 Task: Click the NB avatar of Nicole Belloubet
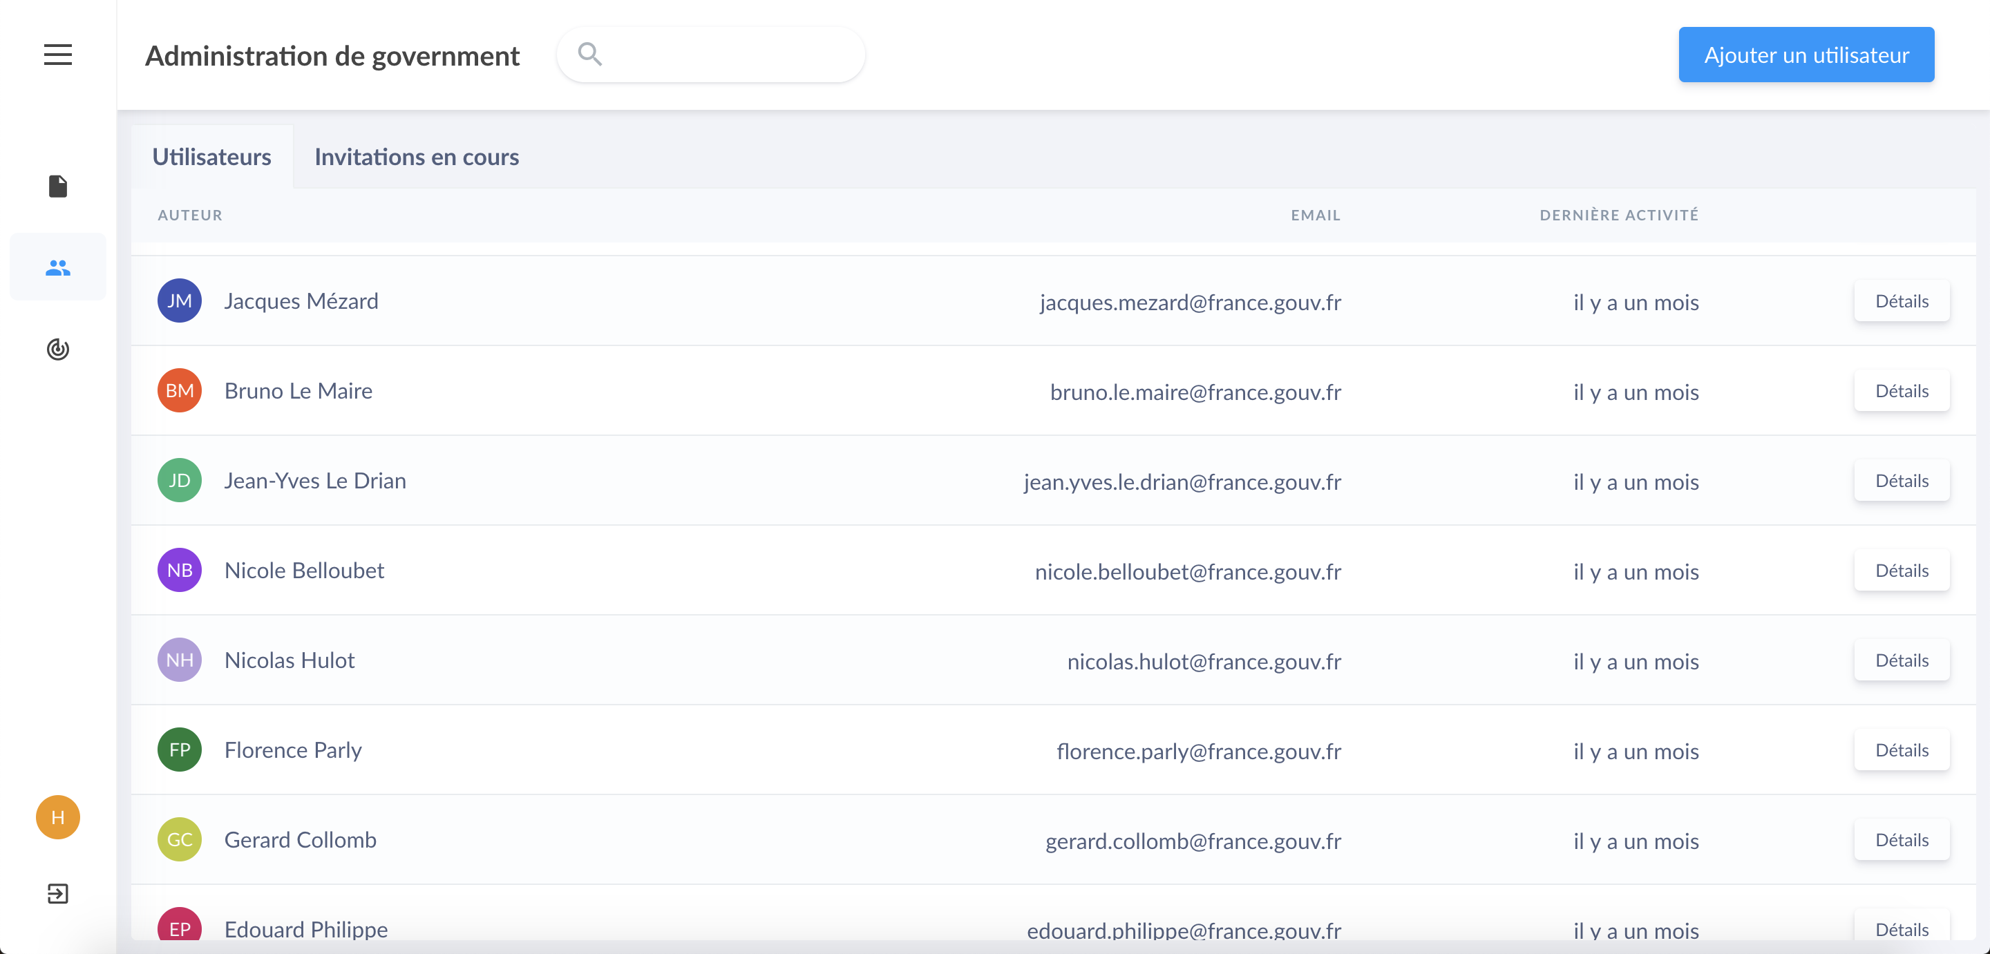(179, 570)
